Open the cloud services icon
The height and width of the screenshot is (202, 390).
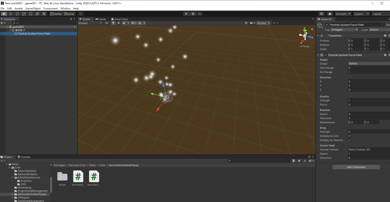(x=330, y=14)
